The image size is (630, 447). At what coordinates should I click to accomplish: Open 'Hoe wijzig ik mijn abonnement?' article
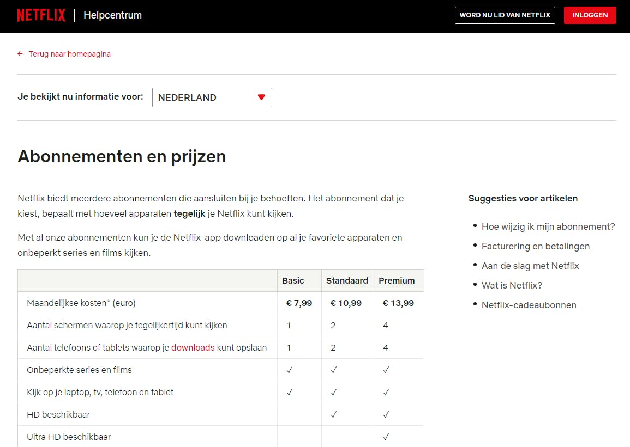(x=548, y=226)
